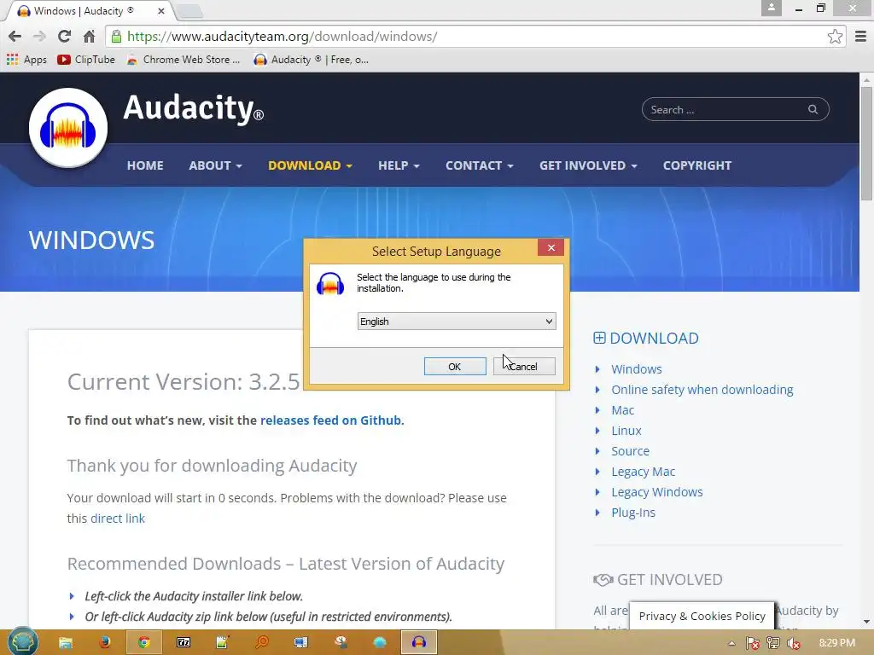Expand the DOWNLOAD navigation menu
This screenshot has height=655, width=874.
310,165
